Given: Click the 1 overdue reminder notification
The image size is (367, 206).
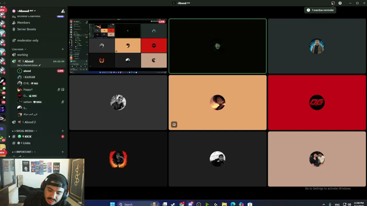Looking at the screenshot, I should [x=320, y=10].
